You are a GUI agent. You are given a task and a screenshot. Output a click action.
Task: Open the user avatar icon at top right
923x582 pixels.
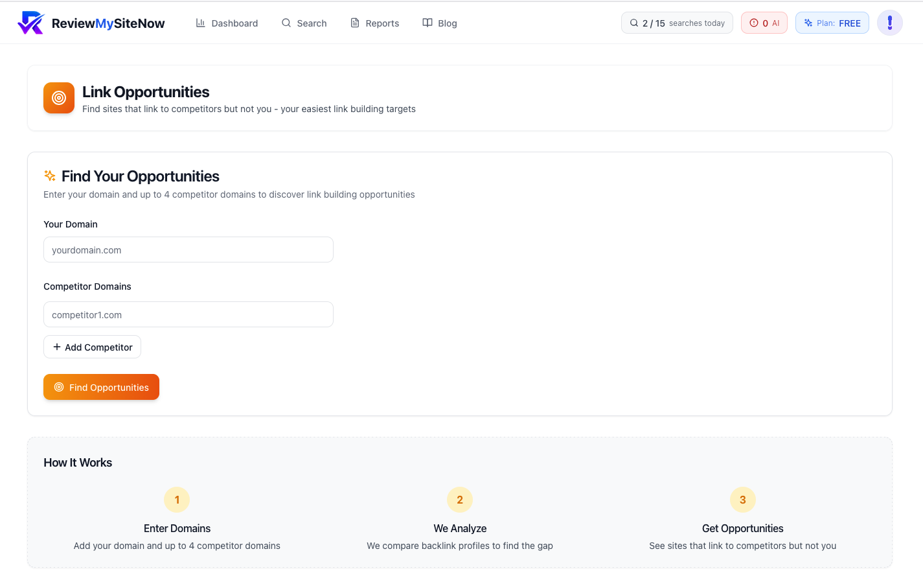click(890, 23)
